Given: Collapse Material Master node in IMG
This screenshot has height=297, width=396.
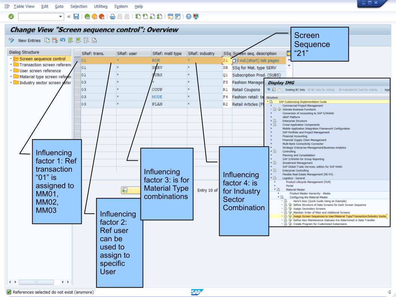Looking at the screenshot, I should click(x=275, y=190).
